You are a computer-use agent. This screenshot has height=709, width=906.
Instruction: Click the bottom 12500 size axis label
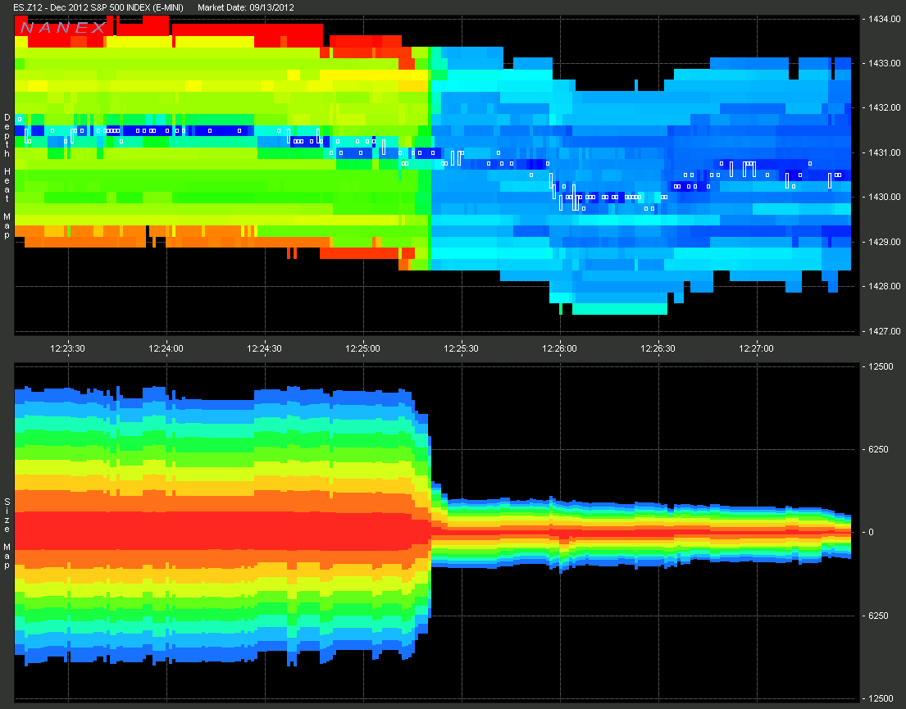click(x=881, y=698)
